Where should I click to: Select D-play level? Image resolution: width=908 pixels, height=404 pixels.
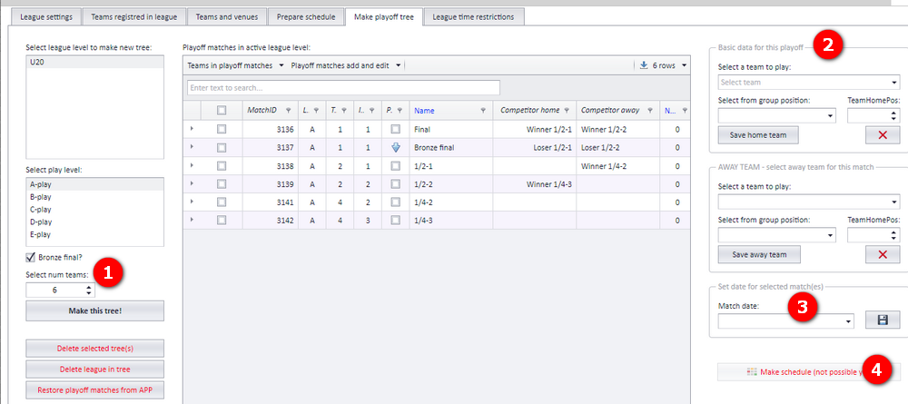pyautogui.click(x=95, y=222)
